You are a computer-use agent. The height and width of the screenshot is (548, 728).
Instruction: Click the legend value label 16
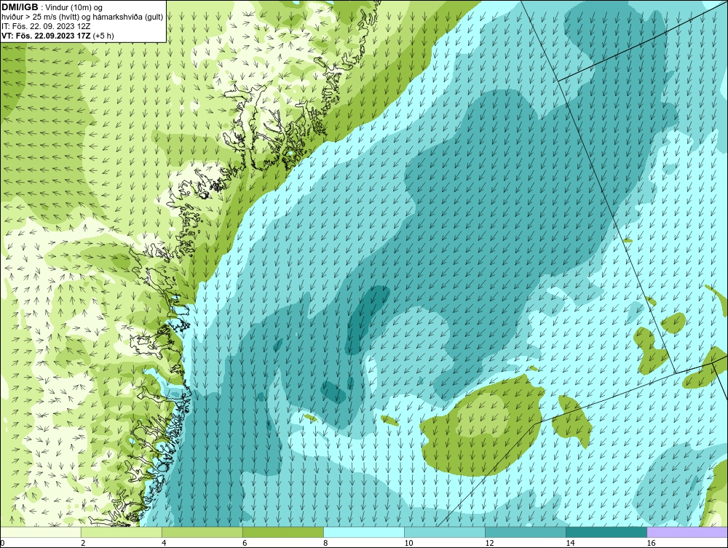650,544
